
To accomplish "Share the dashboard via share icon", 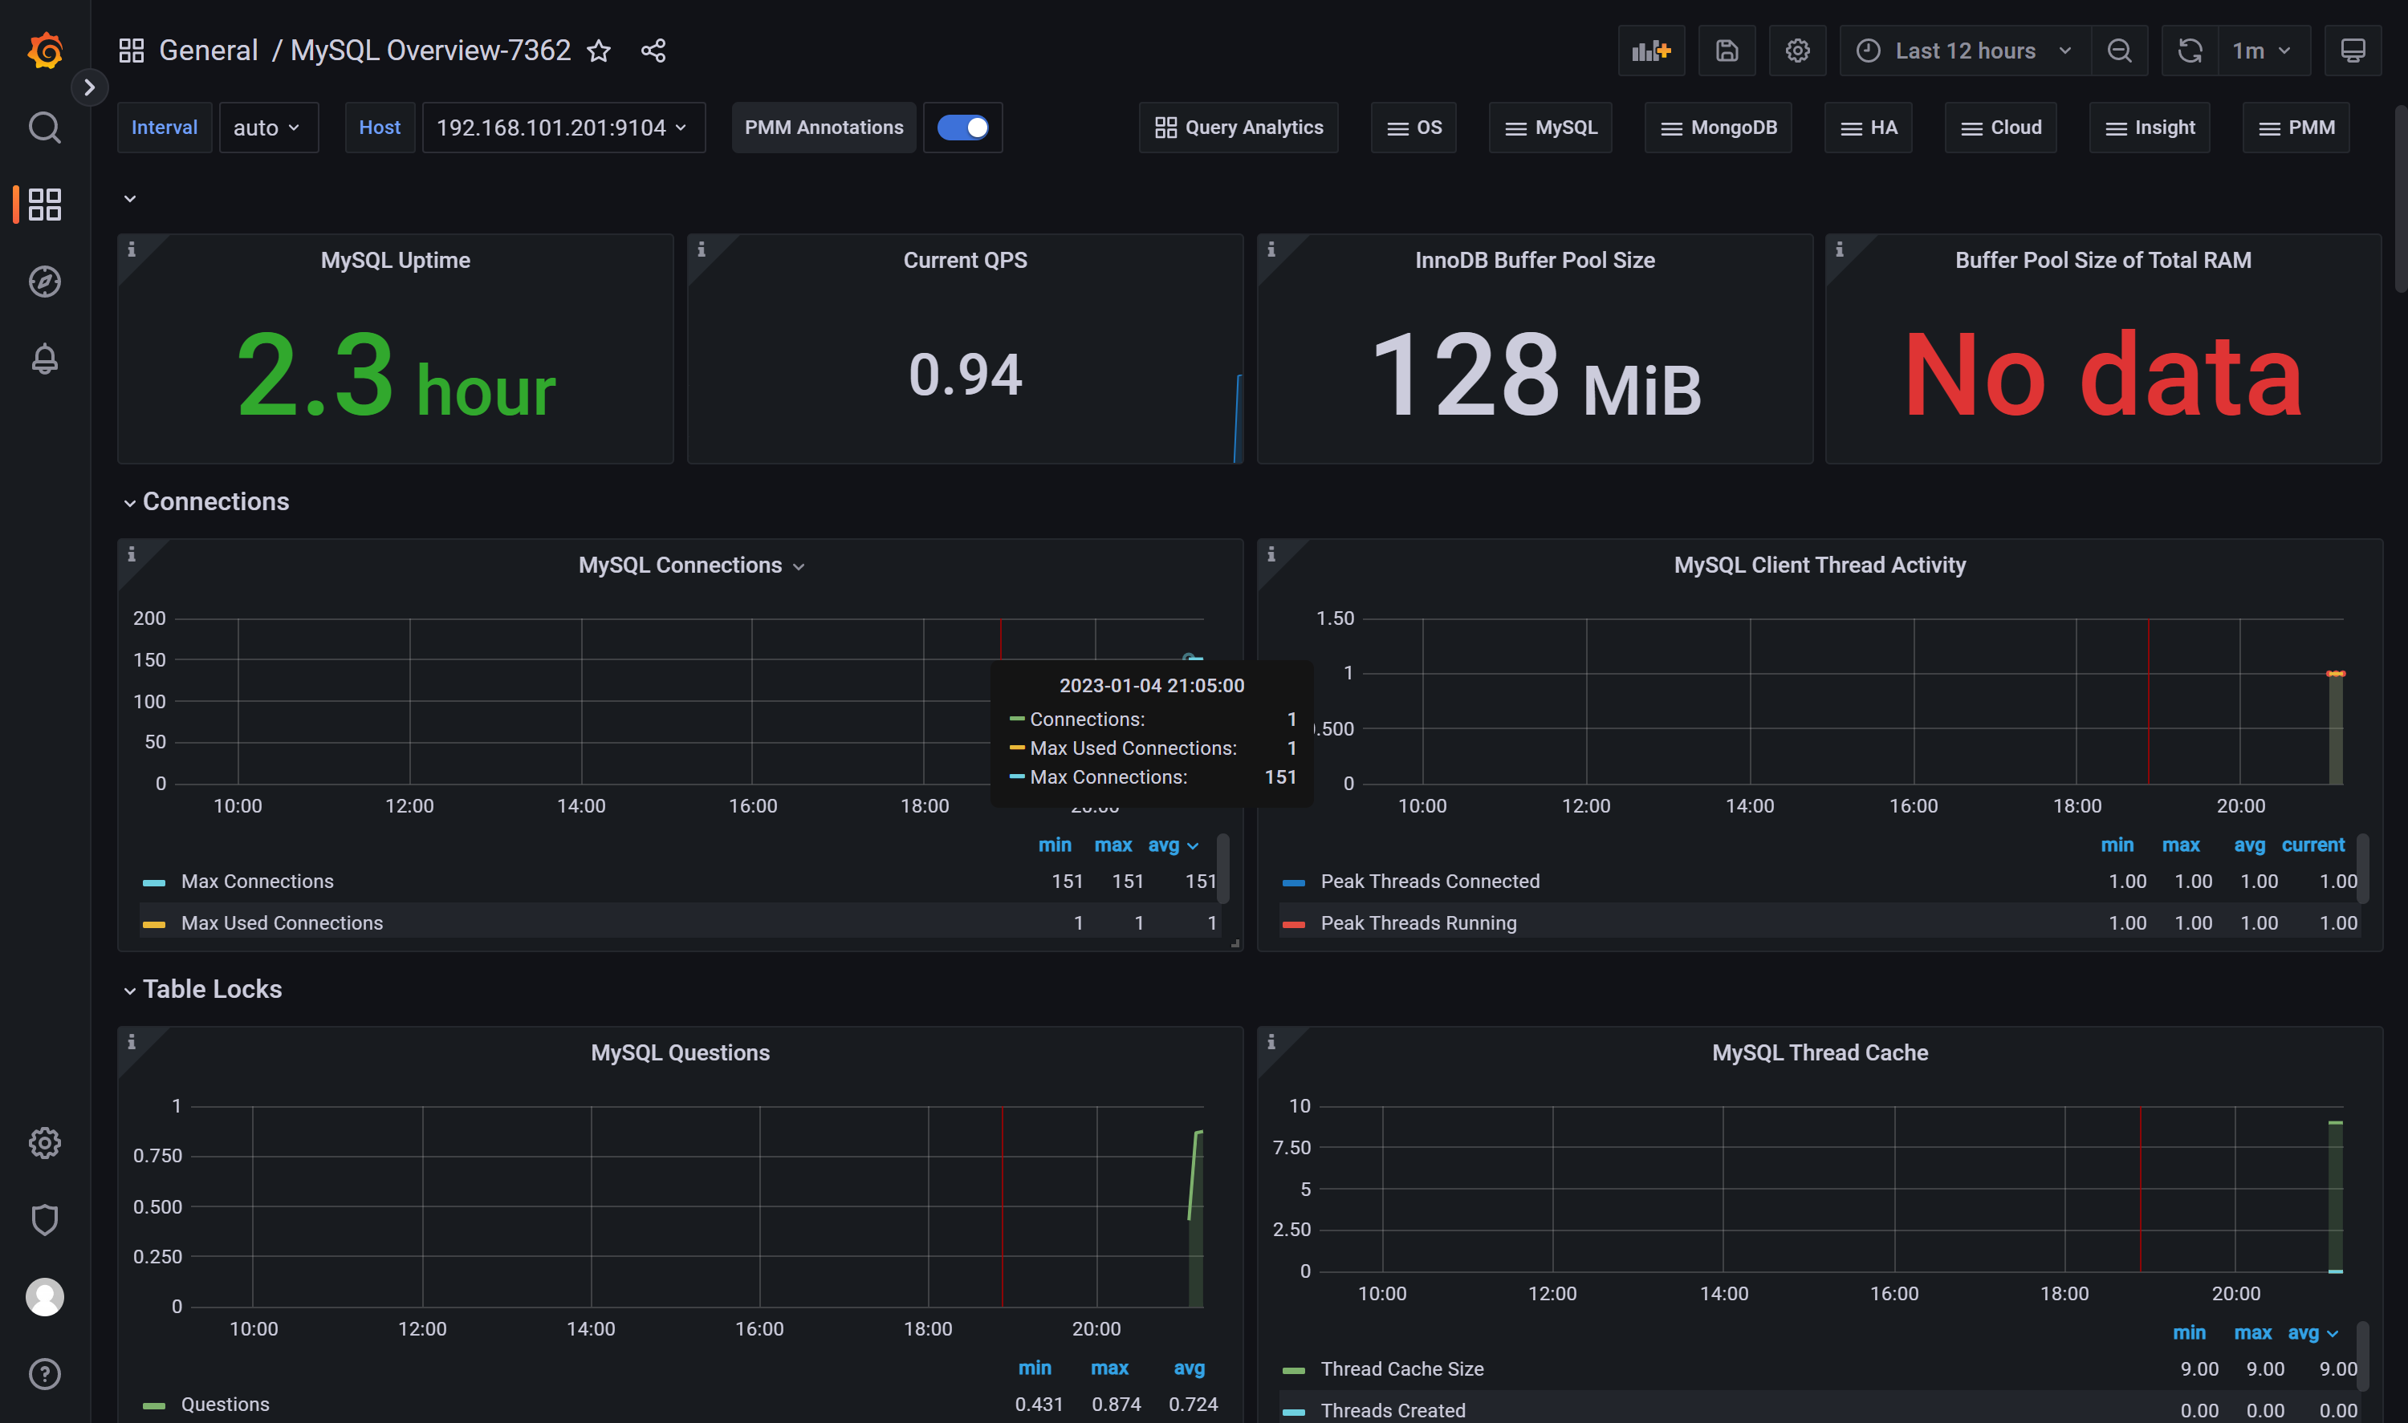I will pos(653,51).
